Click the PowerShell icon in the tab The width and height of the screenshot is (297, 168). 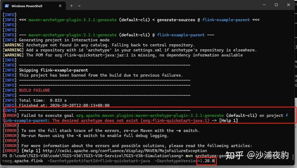(x=7, y=6)
